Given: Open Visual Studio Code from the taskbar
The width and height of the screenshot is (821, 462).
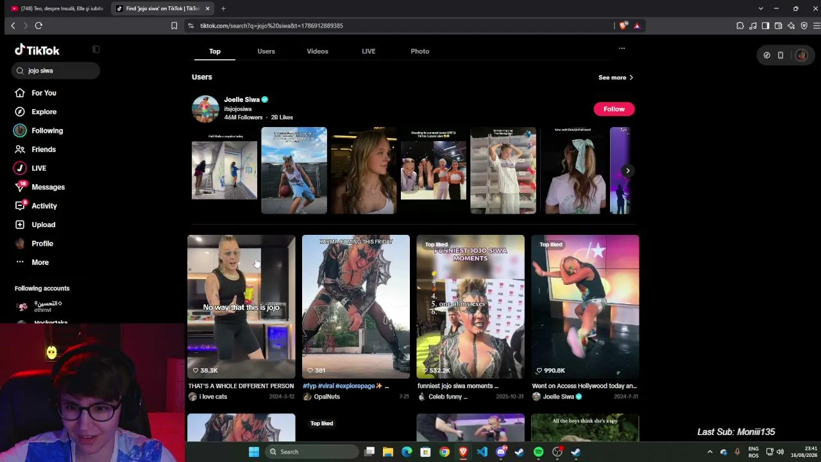Looking at the screenshot, I should pyautogui.click(x=482, y=452).
